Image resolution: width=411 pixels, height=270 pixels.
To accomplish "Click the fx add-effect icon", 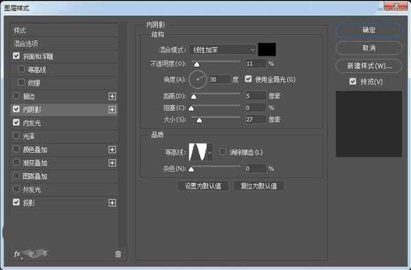I will point(17,254).
